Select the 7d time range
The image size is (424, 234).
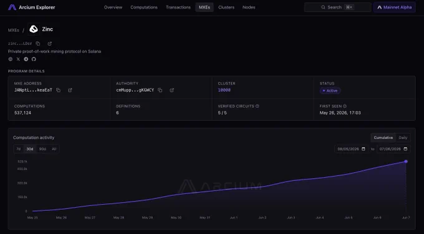[18, 149]
